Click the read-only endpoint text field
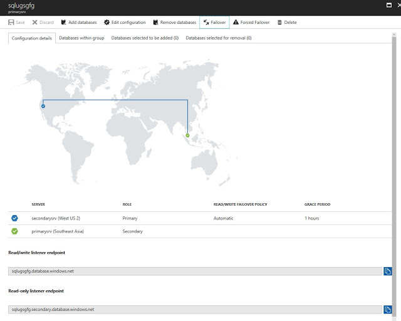The image size is (401, 321). [x=195, y=310]
